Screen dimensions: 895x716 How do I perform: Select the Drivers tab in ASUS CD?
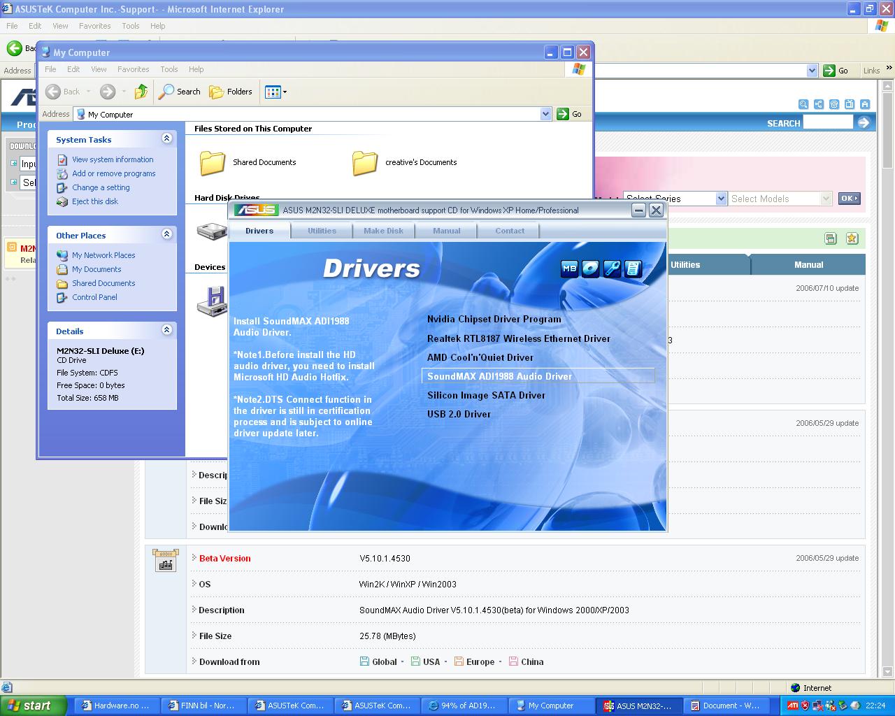[259, 231]
